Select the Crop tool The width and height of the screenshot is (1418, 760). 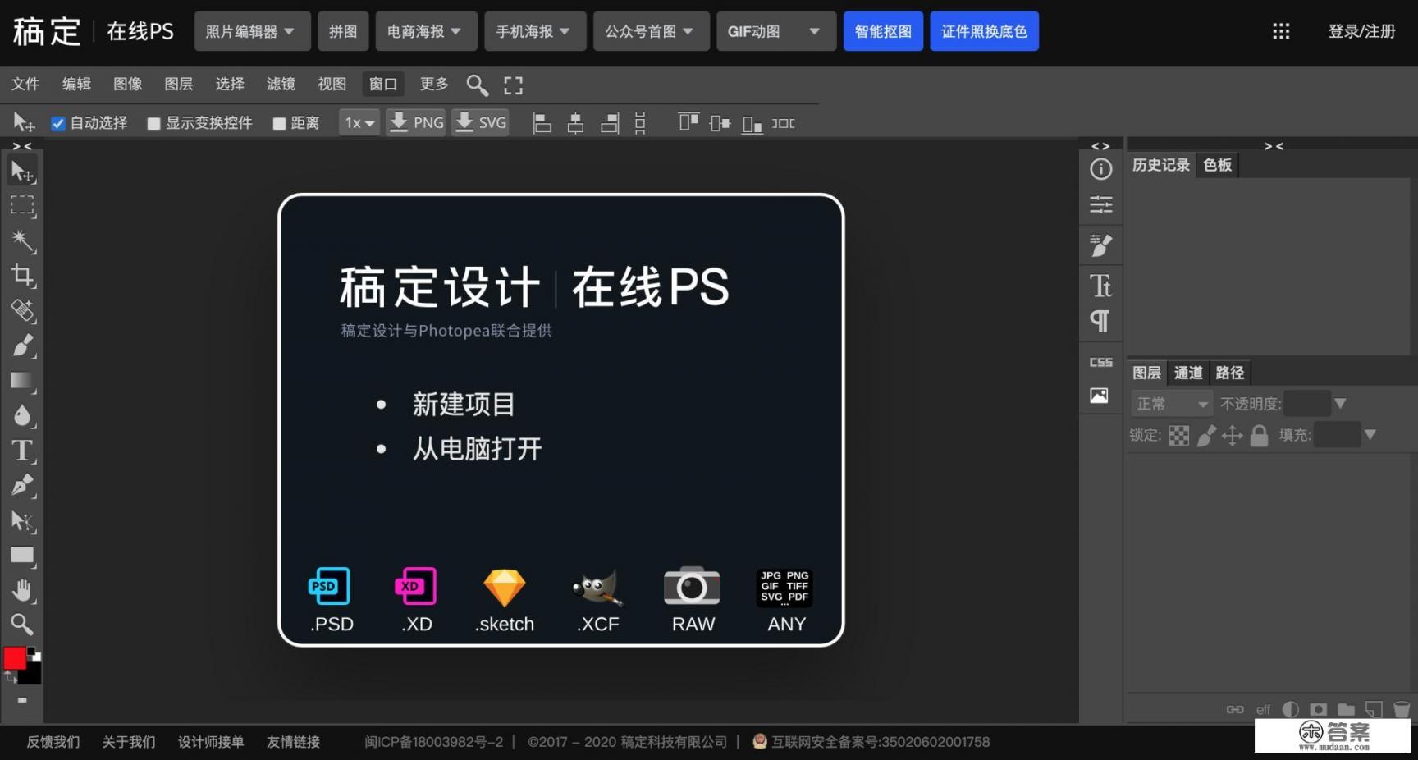tap(22, 275)
